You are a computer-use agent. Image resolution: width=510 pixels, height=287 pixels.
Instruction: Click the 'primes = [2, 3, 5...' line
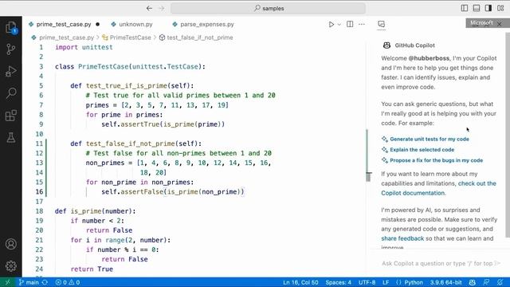click(157, 105)
